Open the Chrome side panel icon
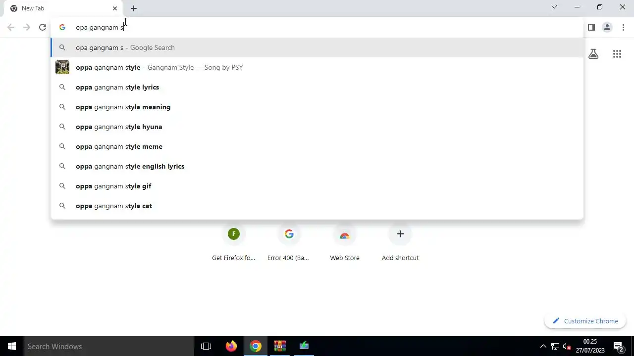Viewport: 634px width, 356px height. [x=591, y=27]
